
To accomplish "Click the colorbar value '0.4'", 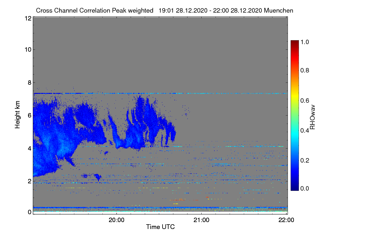I will click(x=305, y=130).
